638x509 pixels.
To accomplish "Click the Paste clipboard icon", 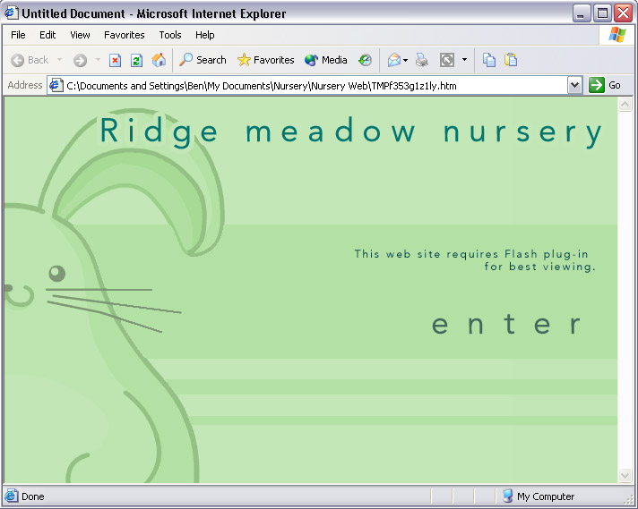I will [x=511, y=60].
